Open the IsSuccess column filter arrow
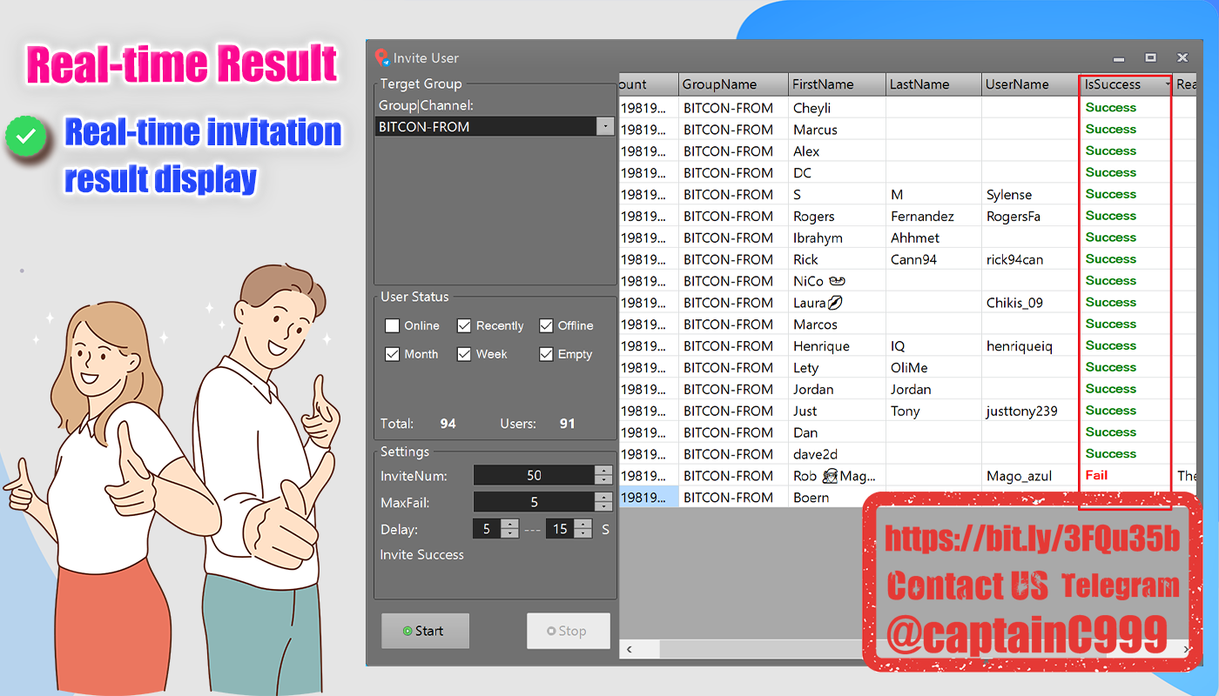1219x696 pixels. 1167,85
